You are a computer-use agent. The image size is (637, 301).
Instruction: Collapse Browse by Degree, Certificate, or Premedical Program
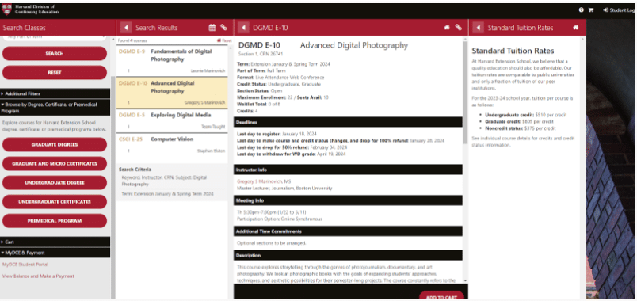(55, 107)
